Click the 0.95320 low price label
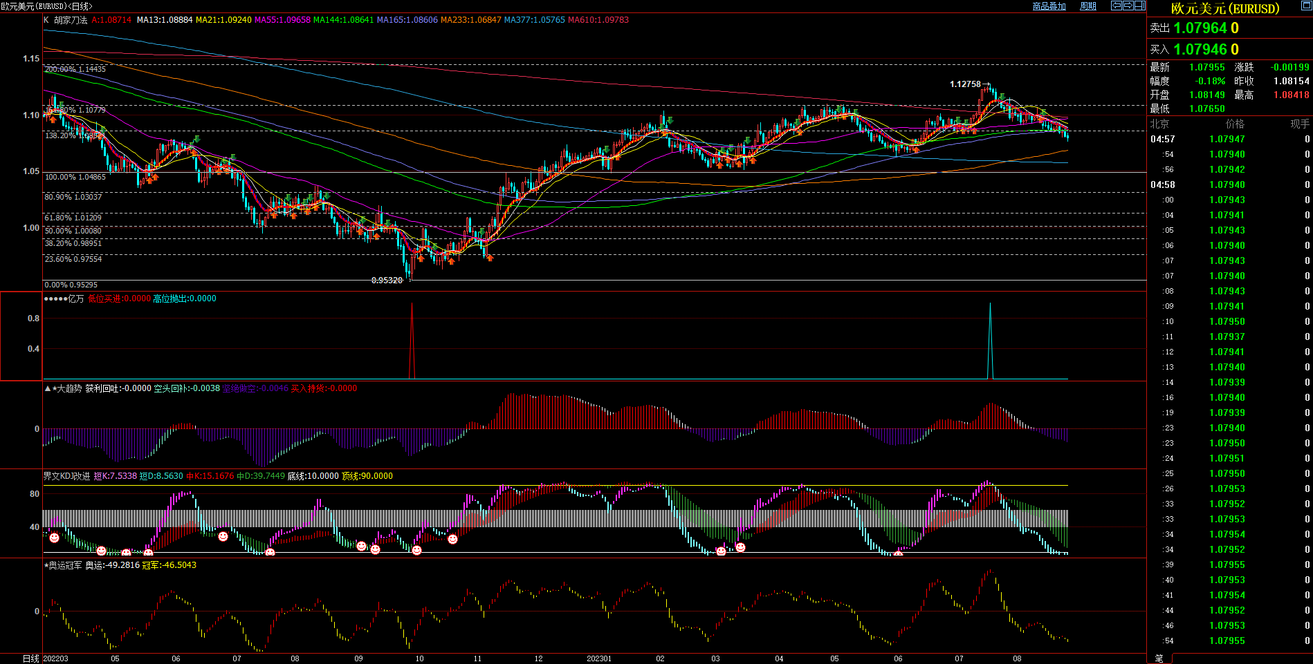 tap(387, 281)
